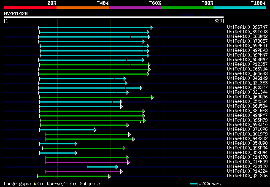Click the UniRef100_Q9SPM4 label
This screenshot has width=270, height=187.
coord(247,148)
